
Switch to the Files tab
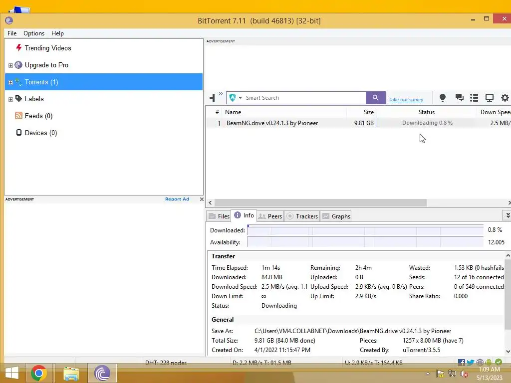click(219, 216)
